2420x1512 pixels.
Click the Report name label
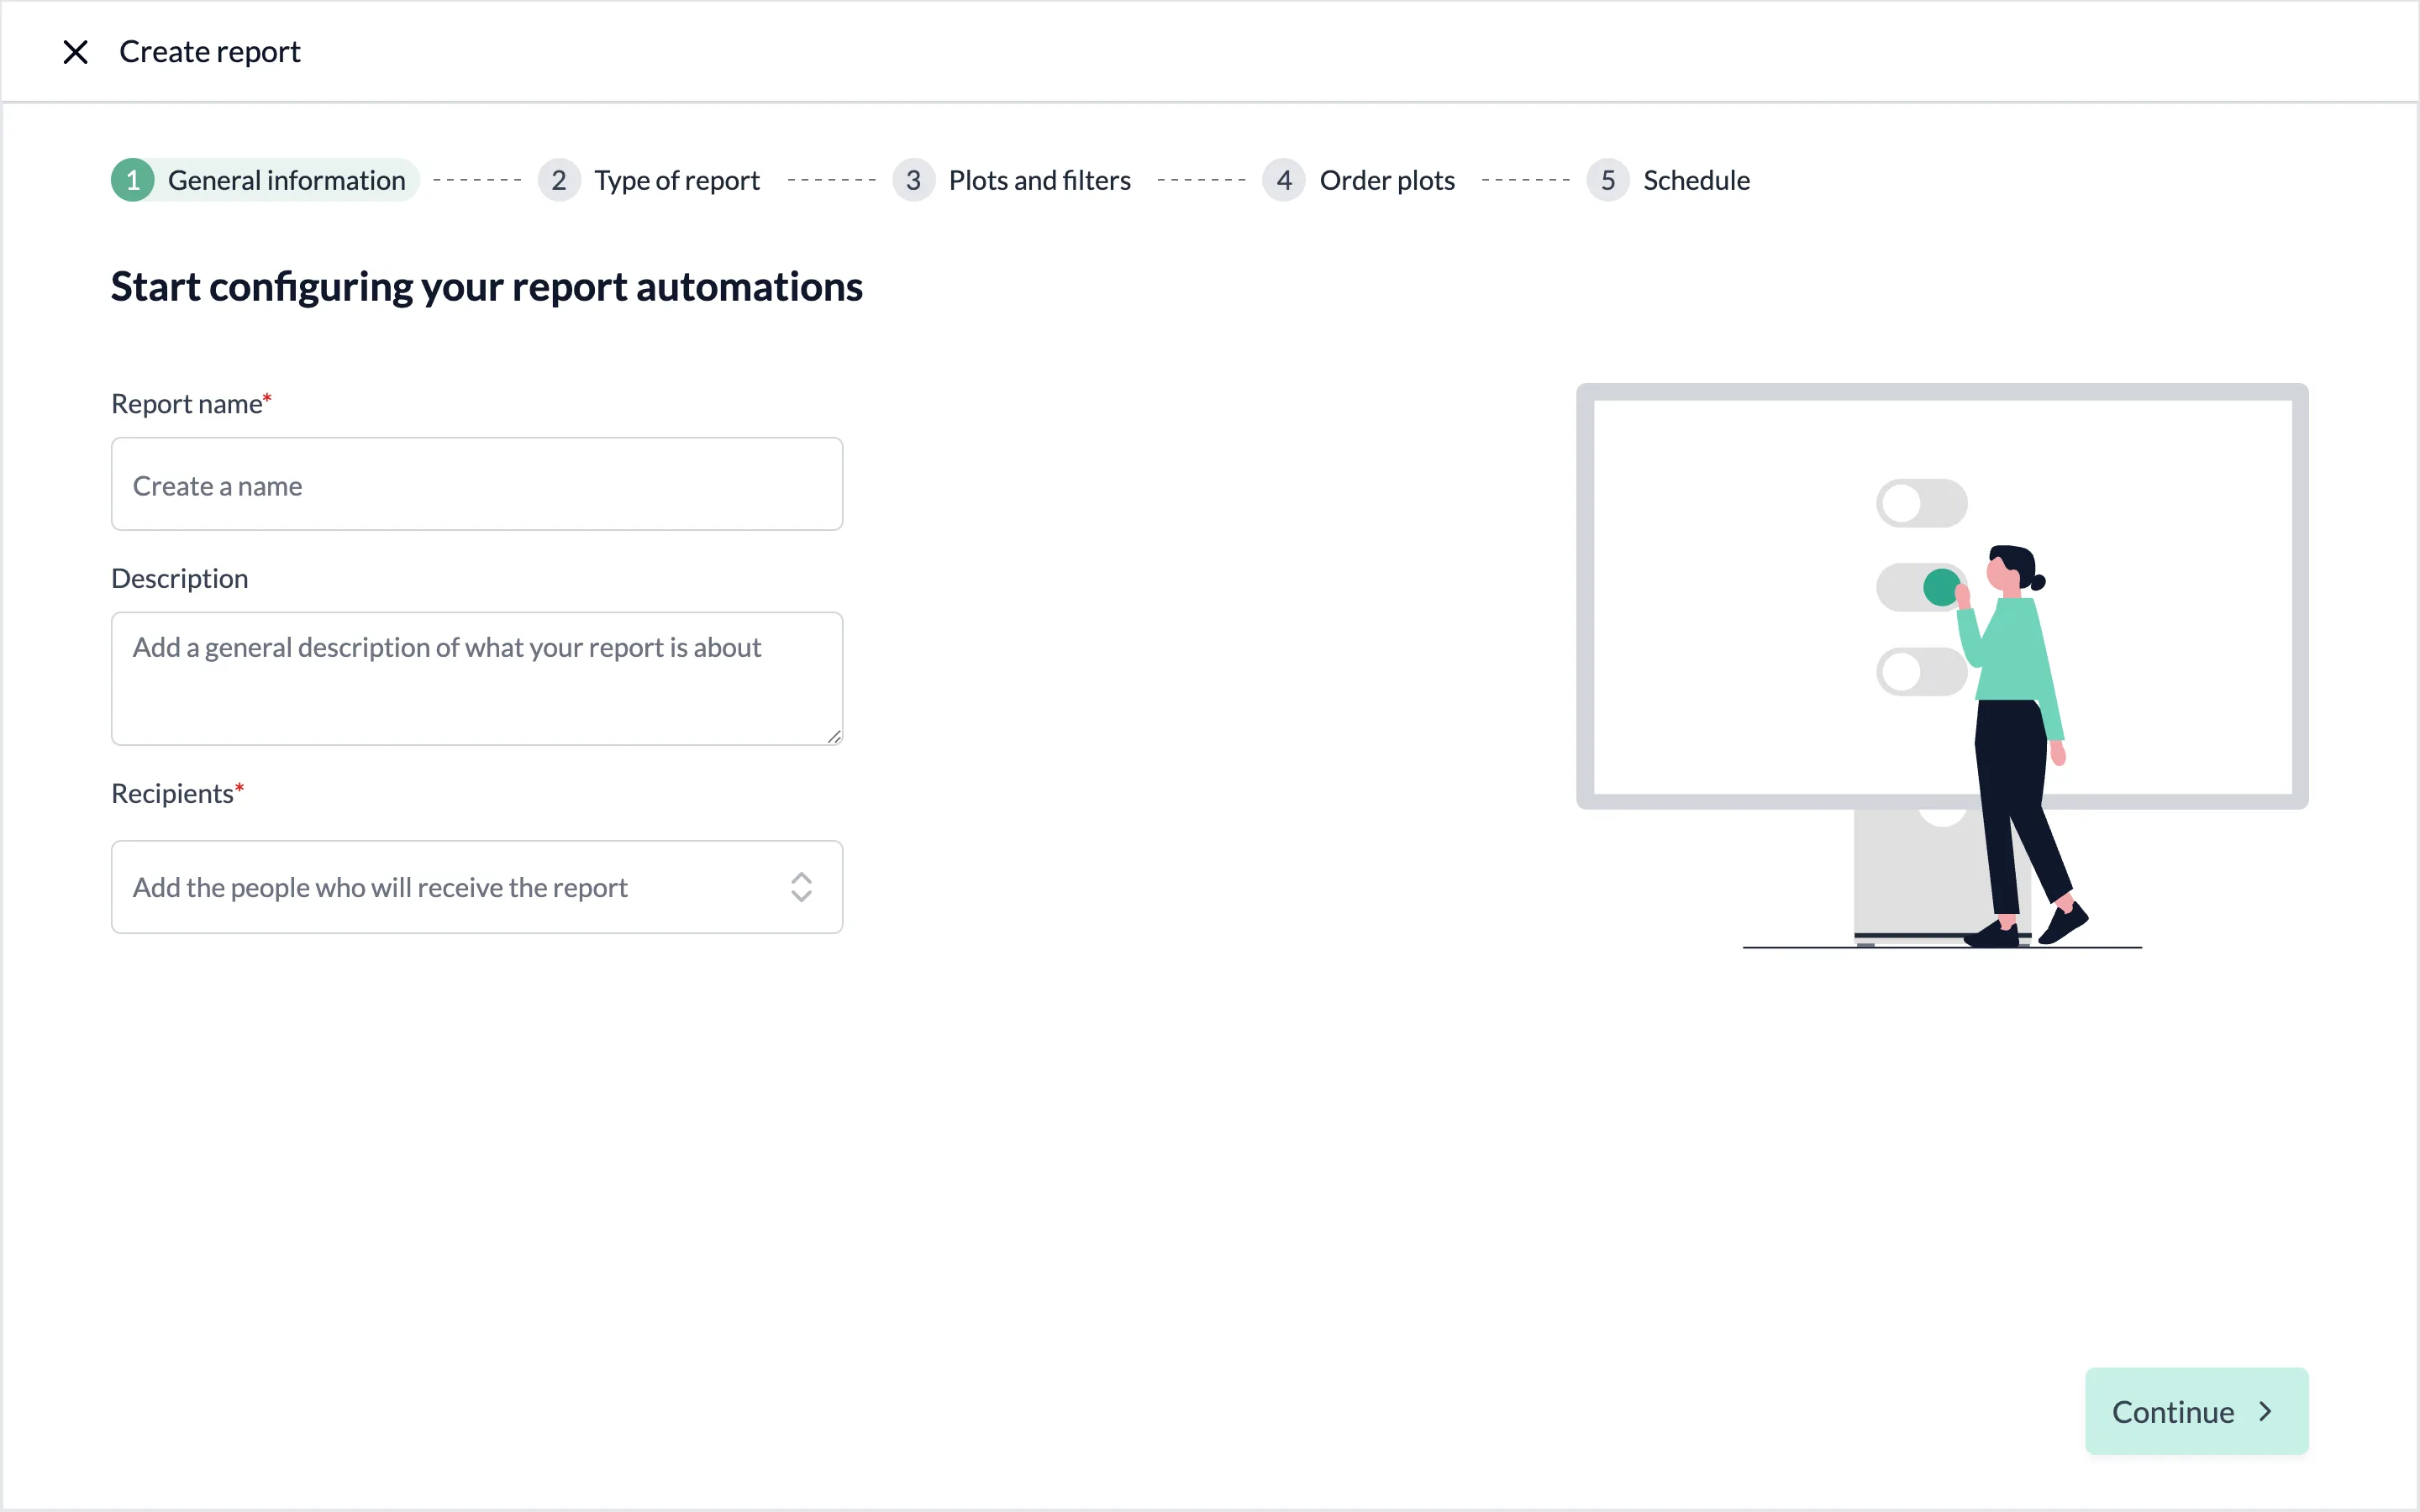191,404
